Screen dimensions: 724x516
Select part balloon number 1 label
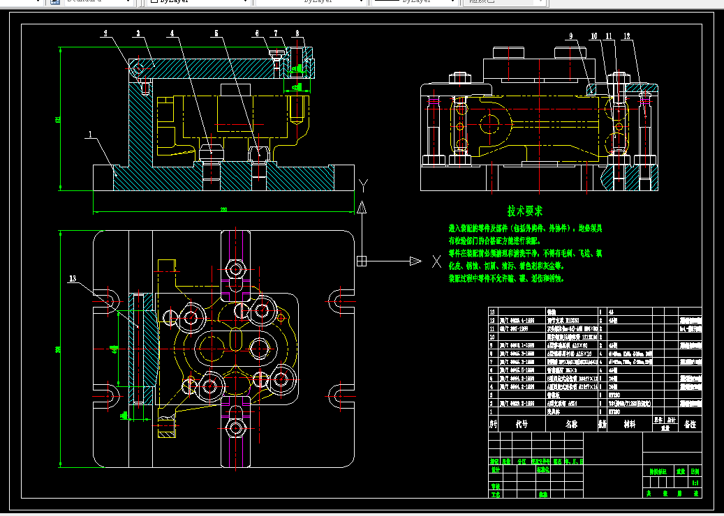coord(91,134)
